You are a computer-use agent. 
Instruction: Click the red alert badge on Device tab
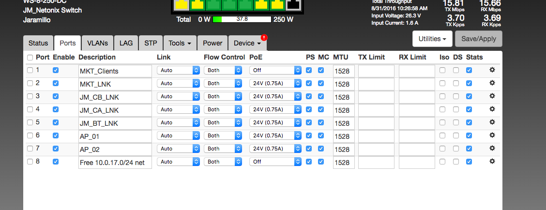click(264, 37)
